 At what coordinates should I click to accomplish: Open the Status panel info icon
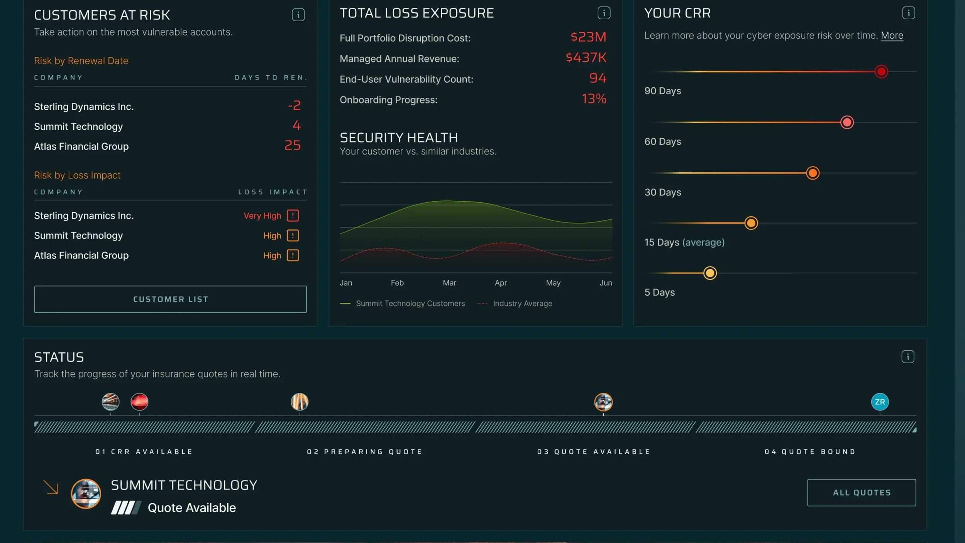coord(907,356)
